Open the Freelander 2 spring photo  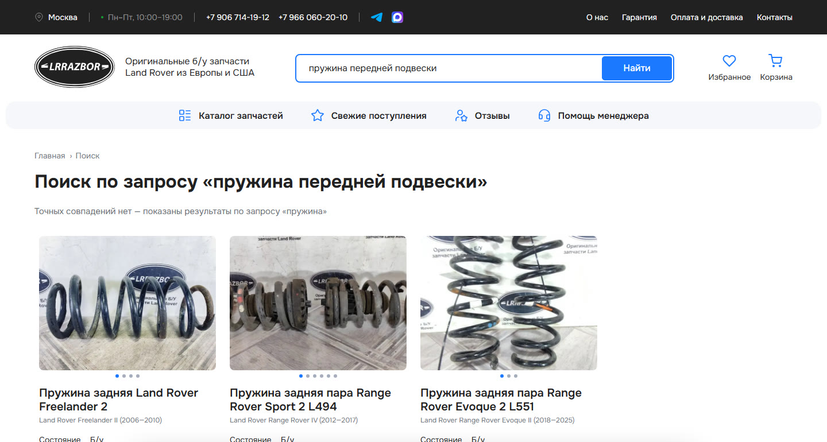pyautogui.click(x=127, y=303)
